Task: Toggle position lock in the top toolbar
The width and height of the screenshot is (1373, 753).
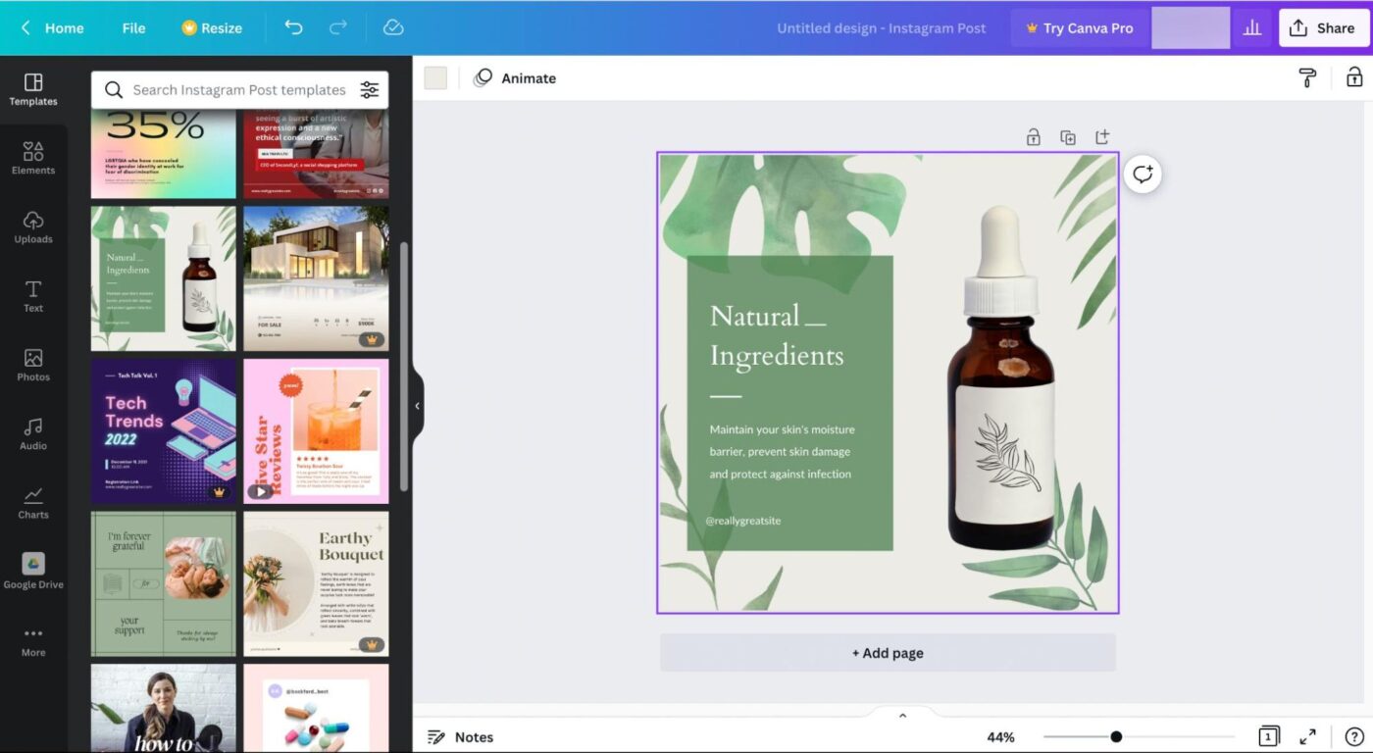Action: click(x=1353, y=77)
